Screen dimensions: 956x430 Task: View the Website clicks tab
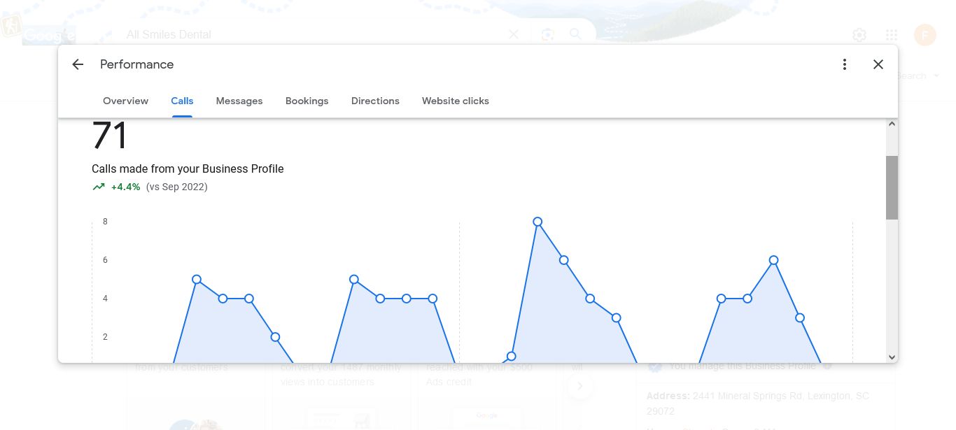[455, 101]
